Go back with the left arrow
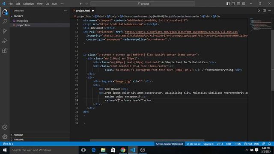 [x=81, y=4]
